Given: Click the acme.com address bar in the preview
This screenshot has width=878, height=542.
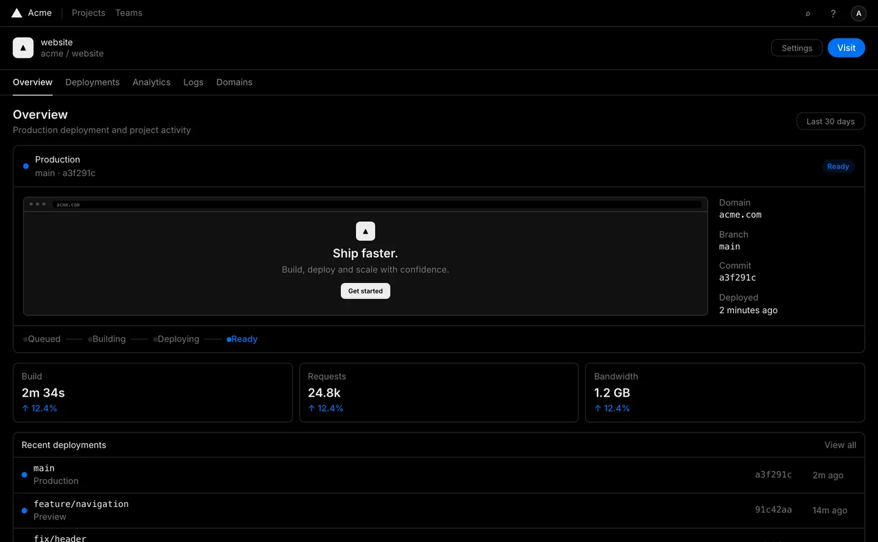Looking at the screenshot, I should click(377, 204).
